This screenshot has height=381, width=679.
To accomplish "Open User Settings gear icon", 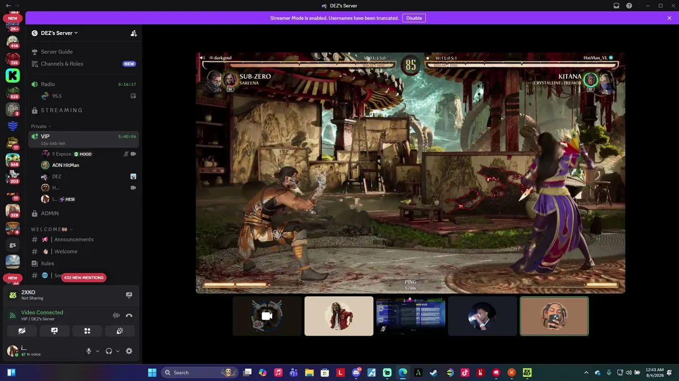I will 129,351.
